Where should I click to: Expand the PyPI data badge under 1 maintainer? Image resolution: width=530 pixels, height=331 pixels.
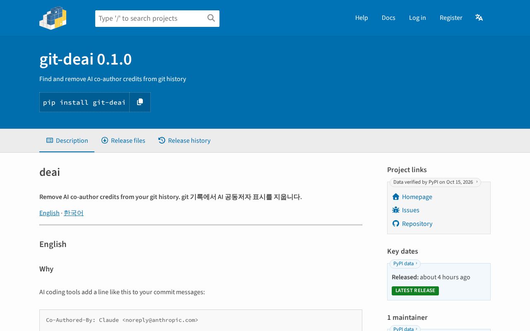405,329
